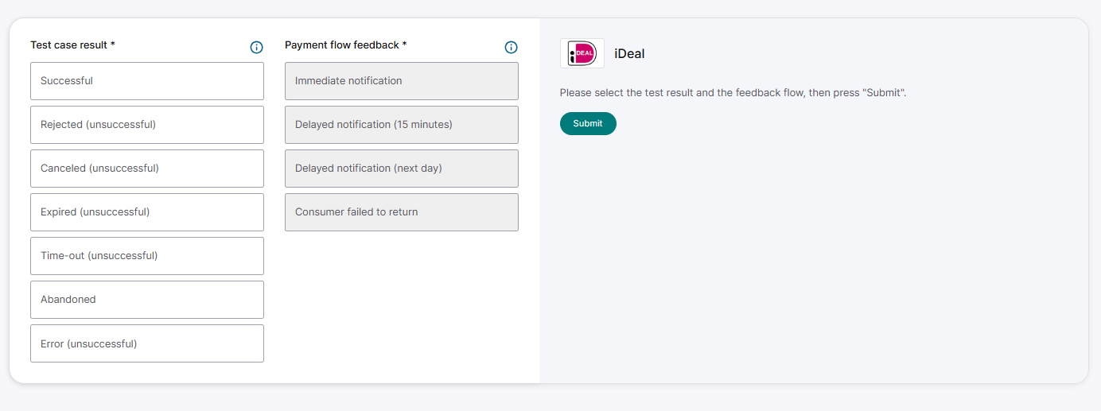Select Consumer failed to return option
The height and width of the screenshot is (411, 1101).
point(402,212)
